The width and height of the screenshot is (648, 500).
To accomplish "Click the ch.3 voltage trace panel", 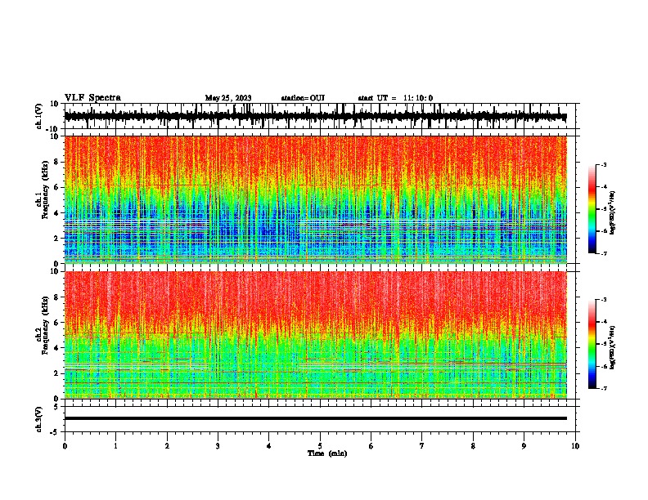I will pos(322,419).
